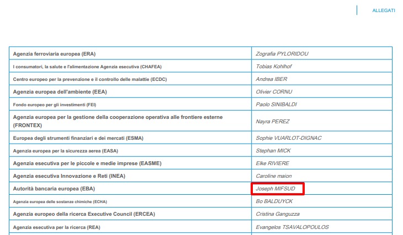Select the name 'Caroline maion'
Screen dimensions: 403x235
[x=273, y=176]
